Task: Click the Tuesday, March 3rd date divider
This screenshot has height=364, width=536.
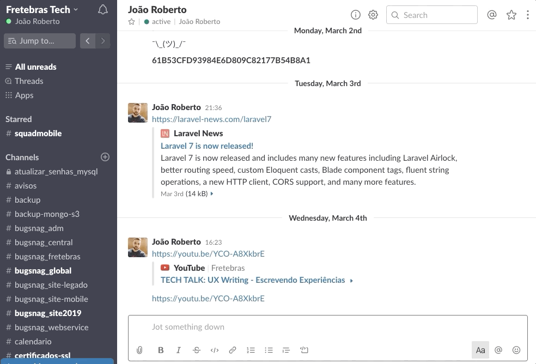Action: click(x=328, y=83)
